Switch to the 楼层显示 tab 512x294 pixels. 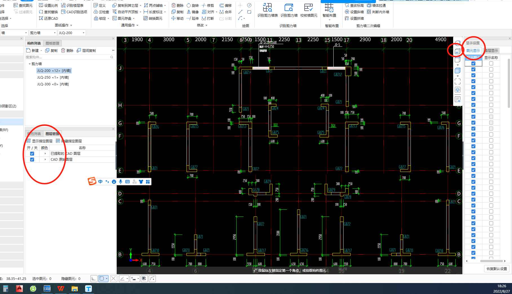click(x=491, y=50)
